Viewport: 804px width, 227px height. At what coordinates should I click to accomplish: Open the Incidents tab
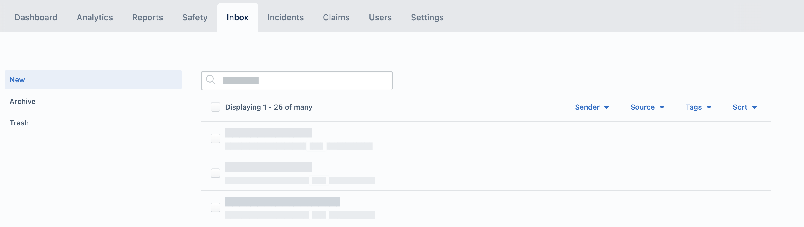tap(285, 17)
